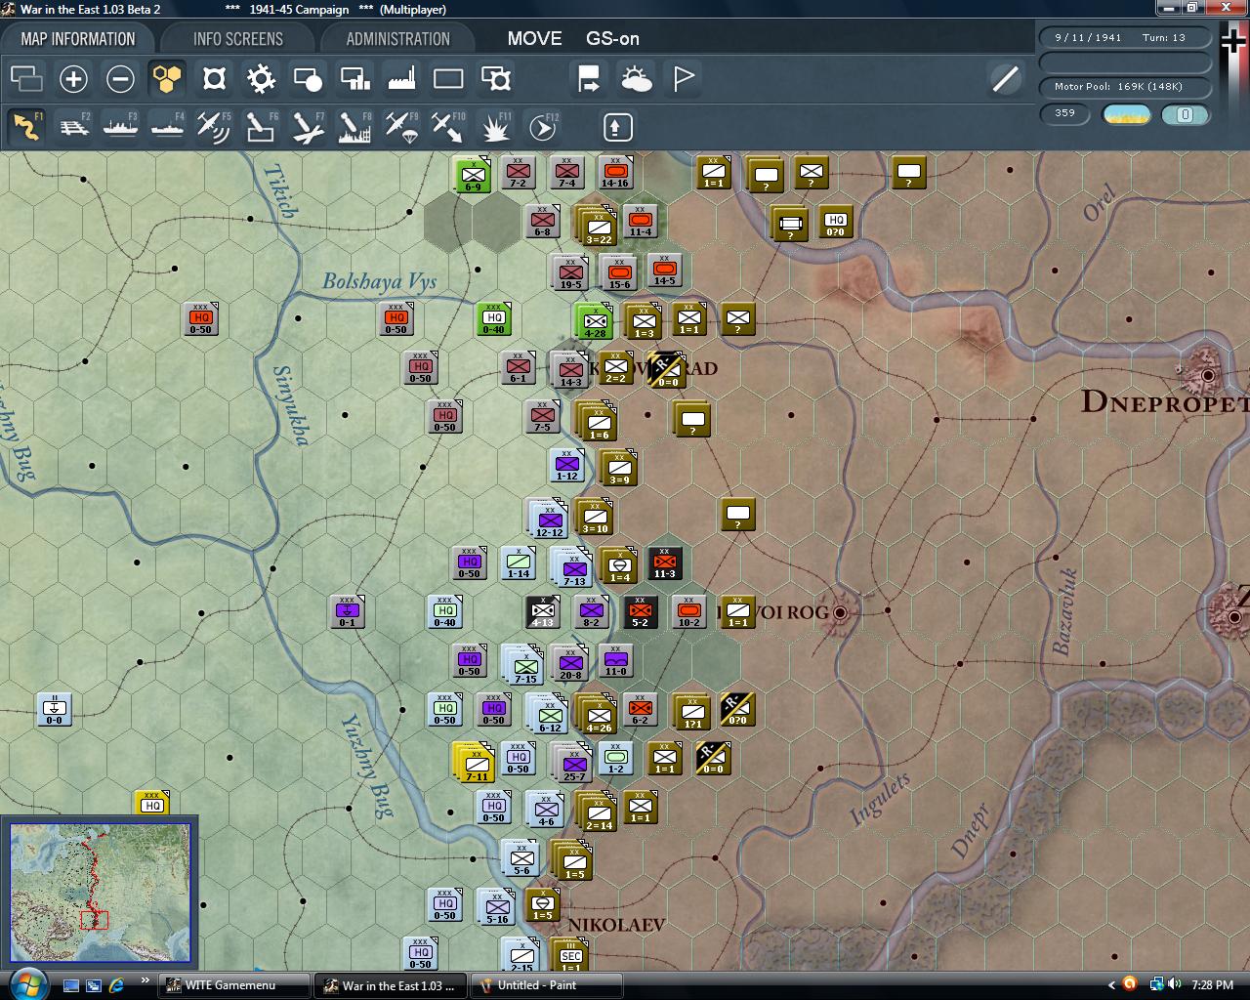Viewport: 1250px width, 1000px height.
Task: Select the F7 bomb airfield mode icon
Action: [x=308, y=127]
